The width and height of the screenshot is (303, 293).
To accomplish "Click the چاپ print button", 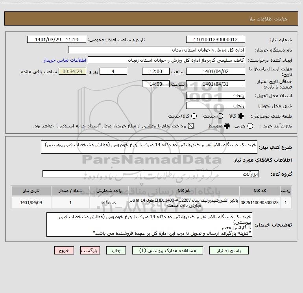I will coord(116,251).
